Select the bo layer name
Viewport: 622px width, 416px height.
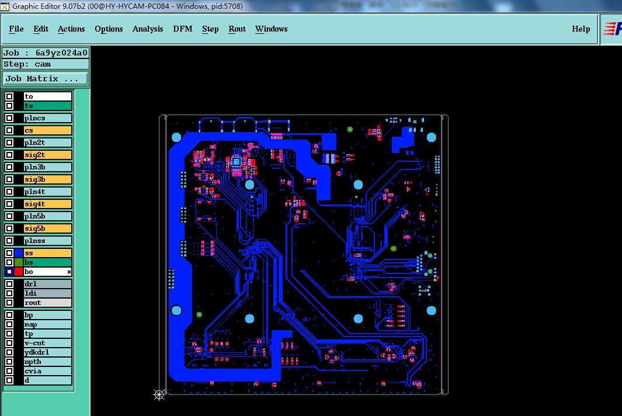(x=48, y=272)
